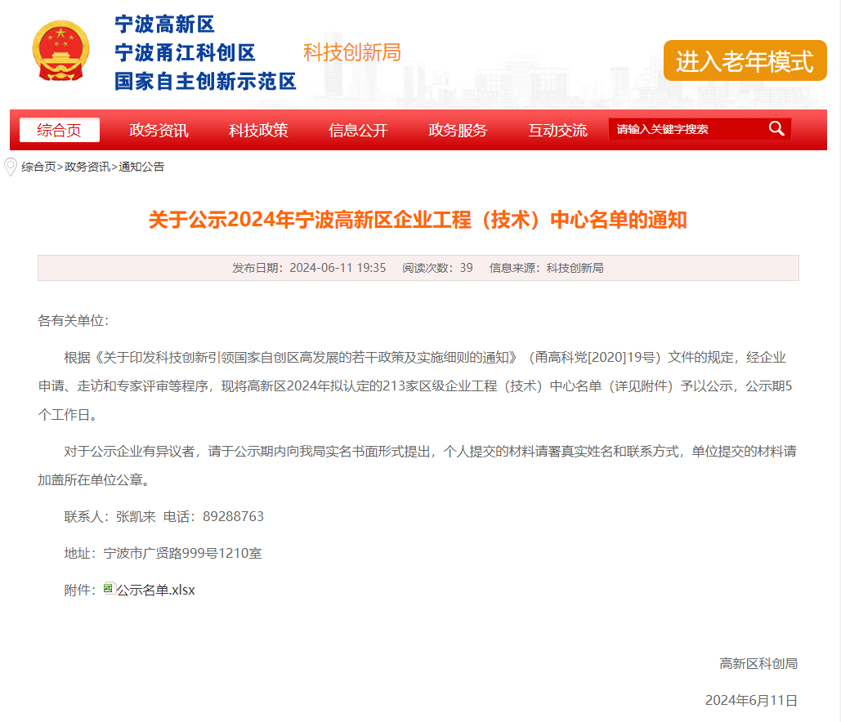
Task: Open 政务资讯 in the red navigation bar
Action: pos(159,130)
